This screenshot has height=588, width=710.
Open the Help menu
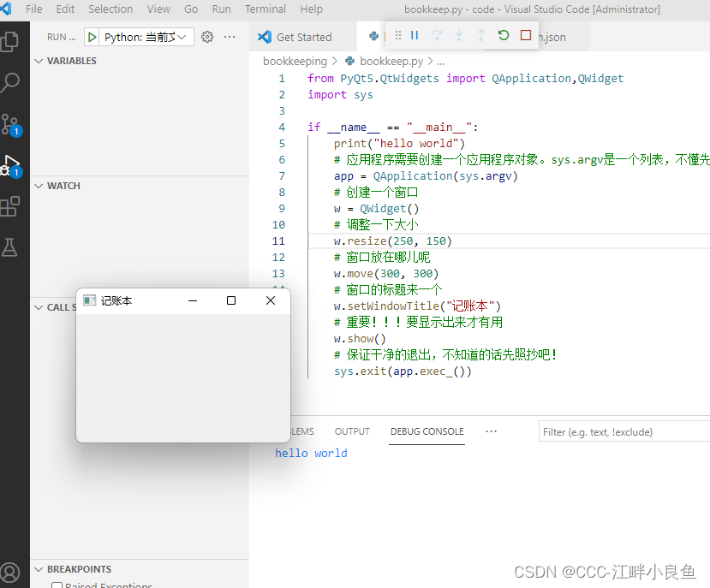311,9
